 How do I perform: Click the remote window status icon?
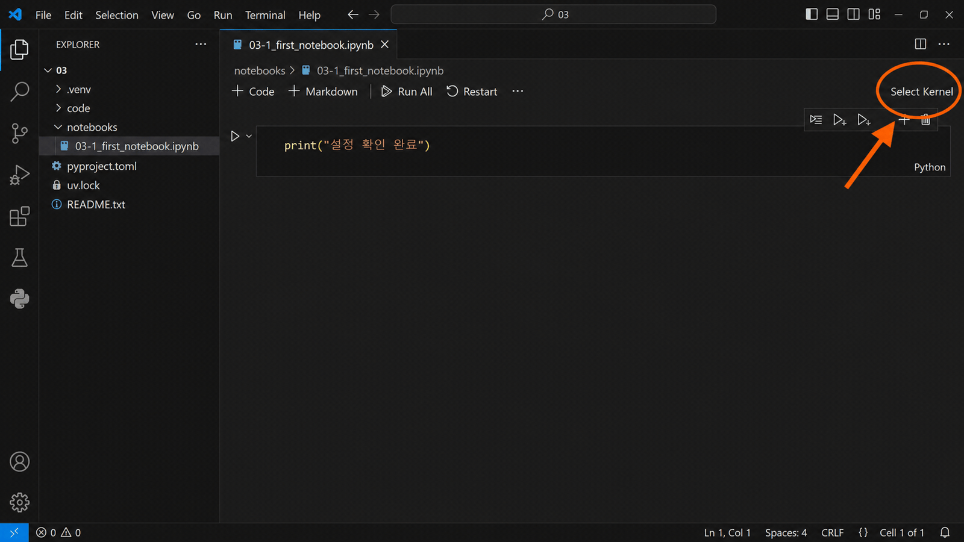(14, 532)
